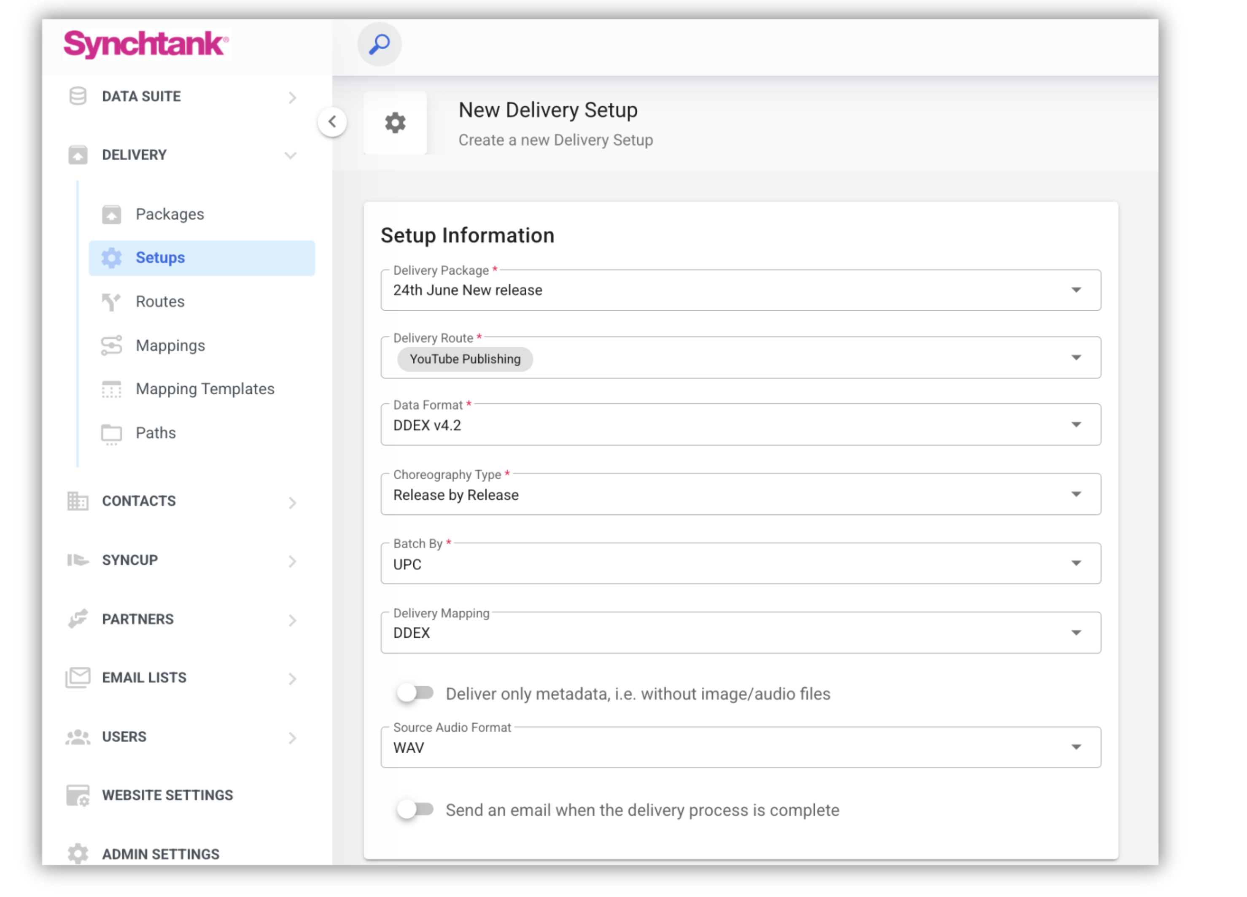Viewport: 1247px width, 897px height.
Task: Open the Choreography Type dropdown
Action: point(741,494)
